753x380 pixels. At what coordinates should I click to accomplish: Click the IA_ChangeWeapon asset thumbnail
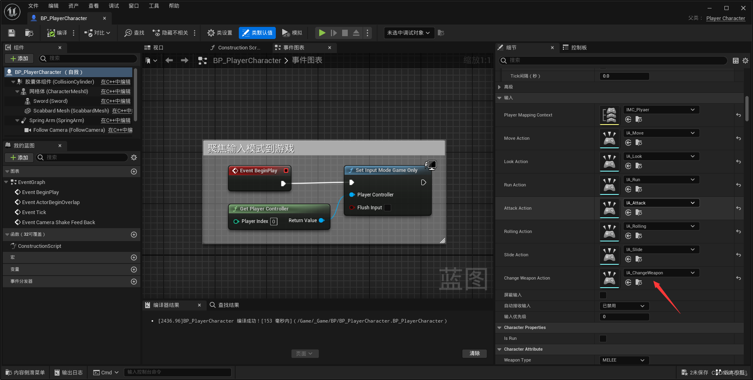coord(609,278)
